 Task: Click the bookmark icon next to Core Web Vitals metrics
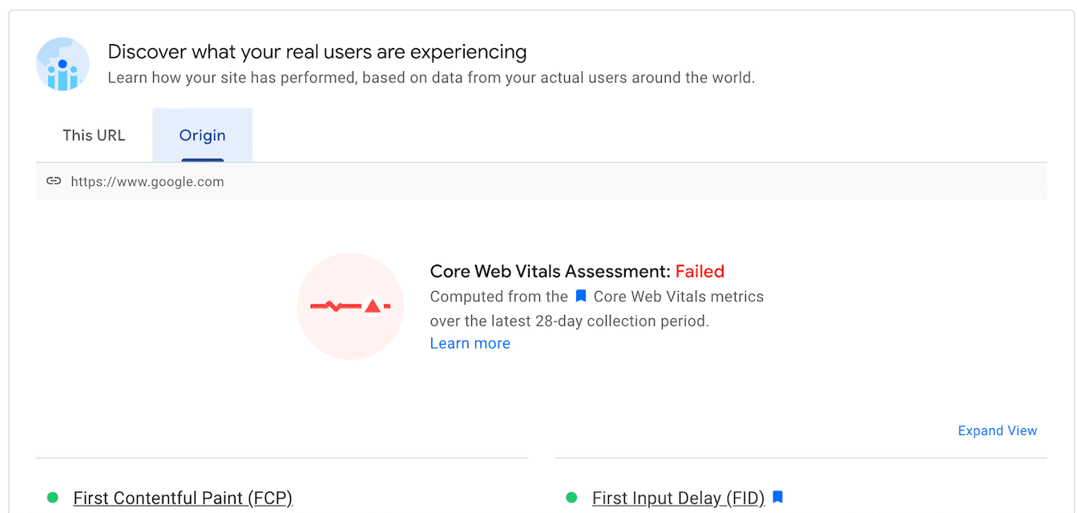(579, 296)
